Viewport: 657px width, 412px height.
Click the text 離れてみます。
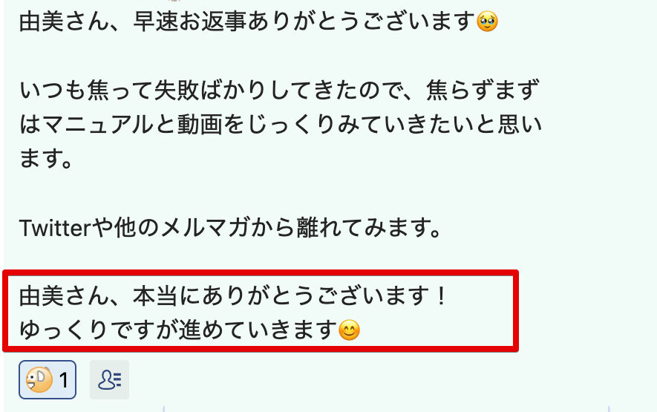click(x=369, y=228)
